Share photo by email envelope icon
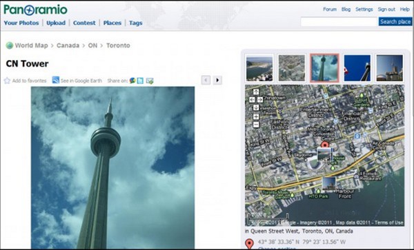 click(150, 81)
